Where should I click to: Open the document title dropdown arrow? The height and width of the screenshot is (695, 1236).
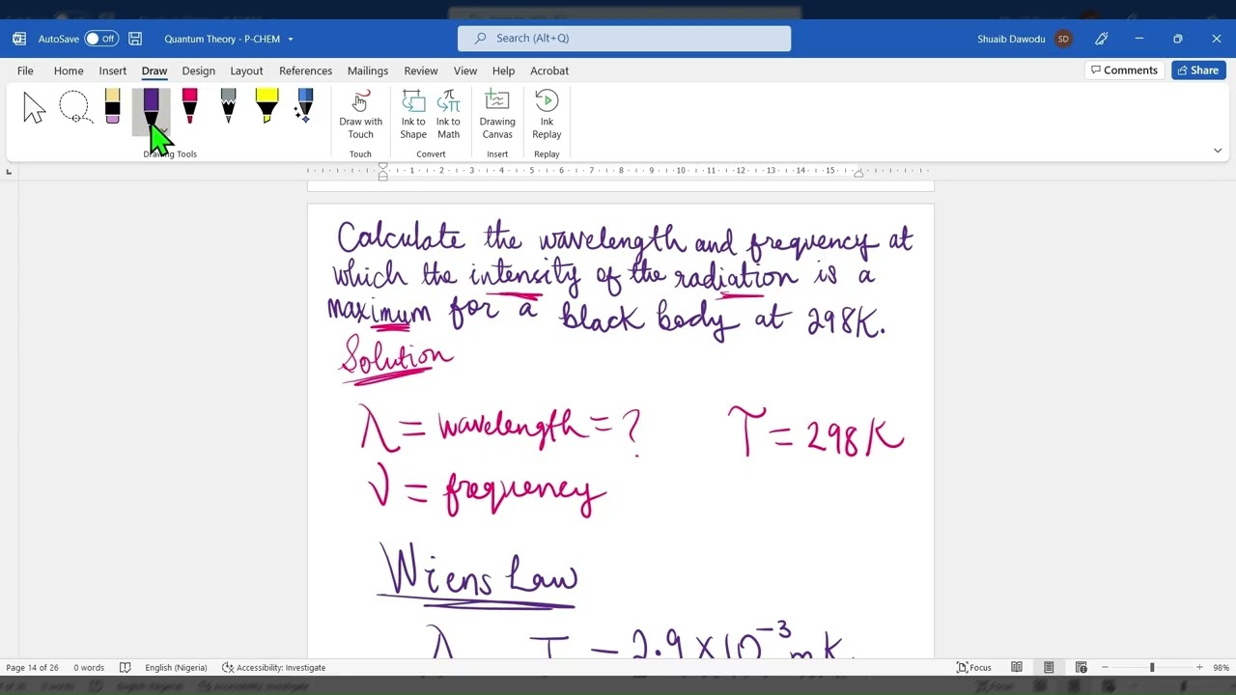[x=291, y=40]
